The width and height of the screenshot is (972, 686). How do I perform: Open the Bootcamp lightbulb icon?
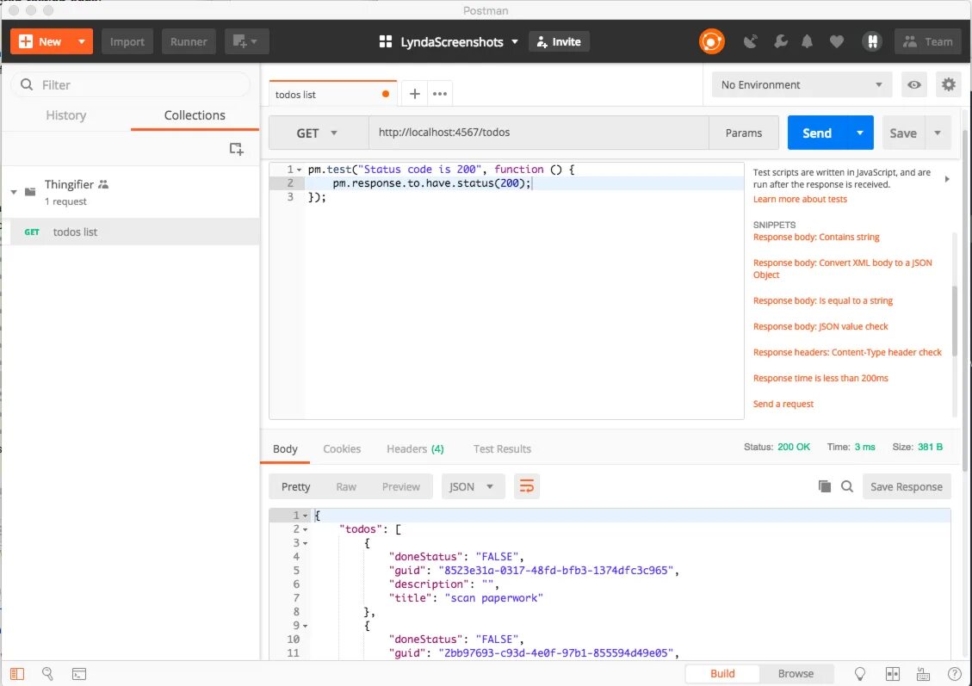click(860, 674)
